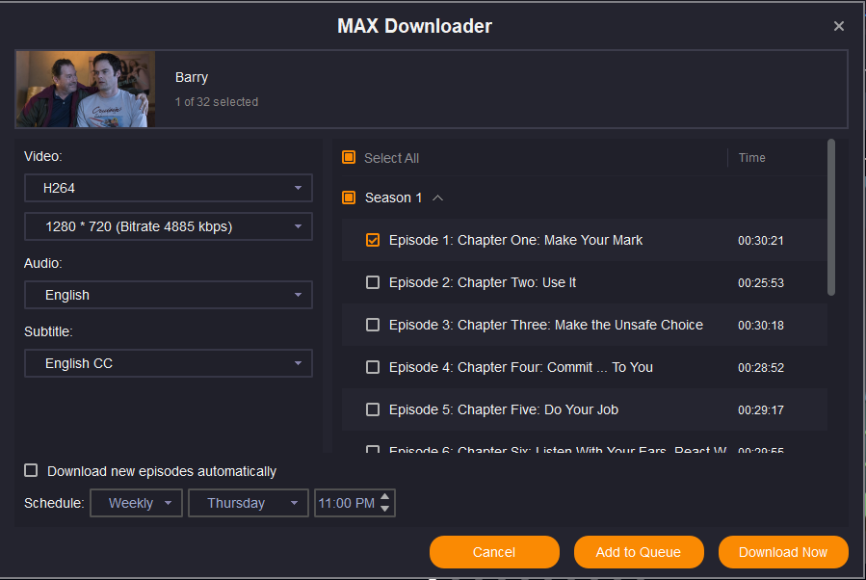866x580 pixels.
Task: Click the Add to Queue button
Action: (638, 552)
